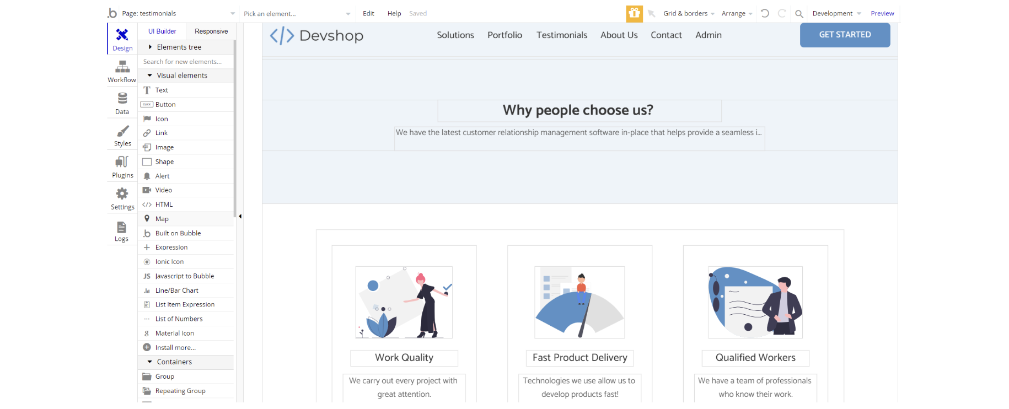
Task: Click the GET STARTED button
Action: [x=845, y=35]
